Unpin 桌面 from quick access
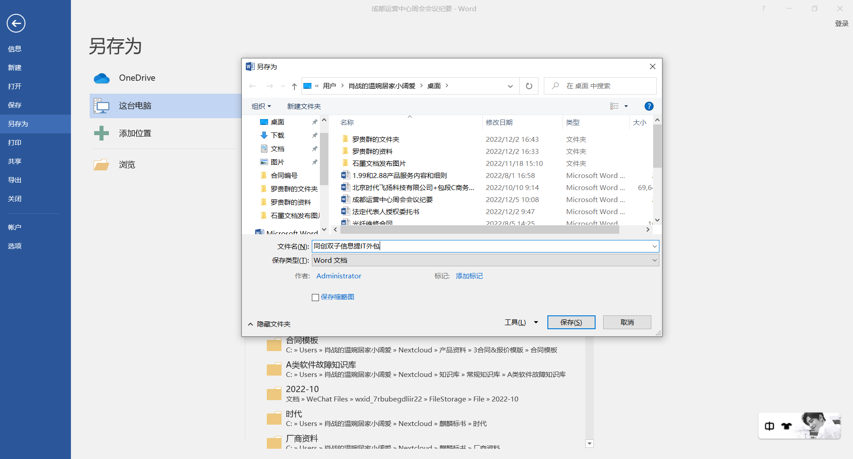This screenshot has height=459, width=853. [315, 121]
